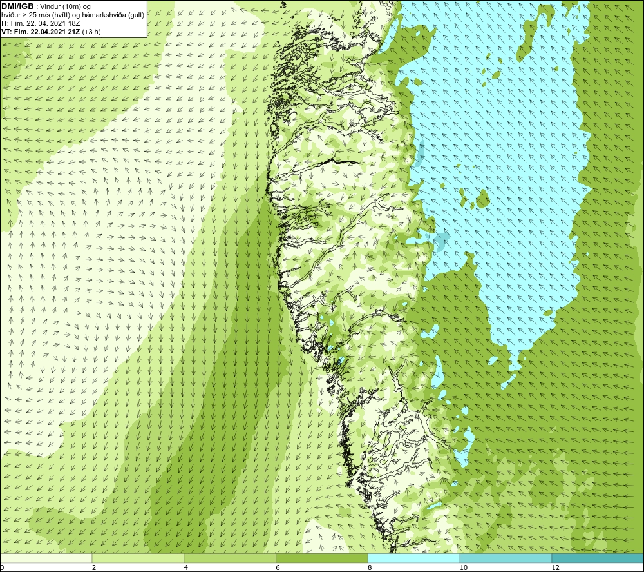Click the 0–2 m/s palest legend swatch
Viewport: 644px width, 572px height.
(46, 558)
